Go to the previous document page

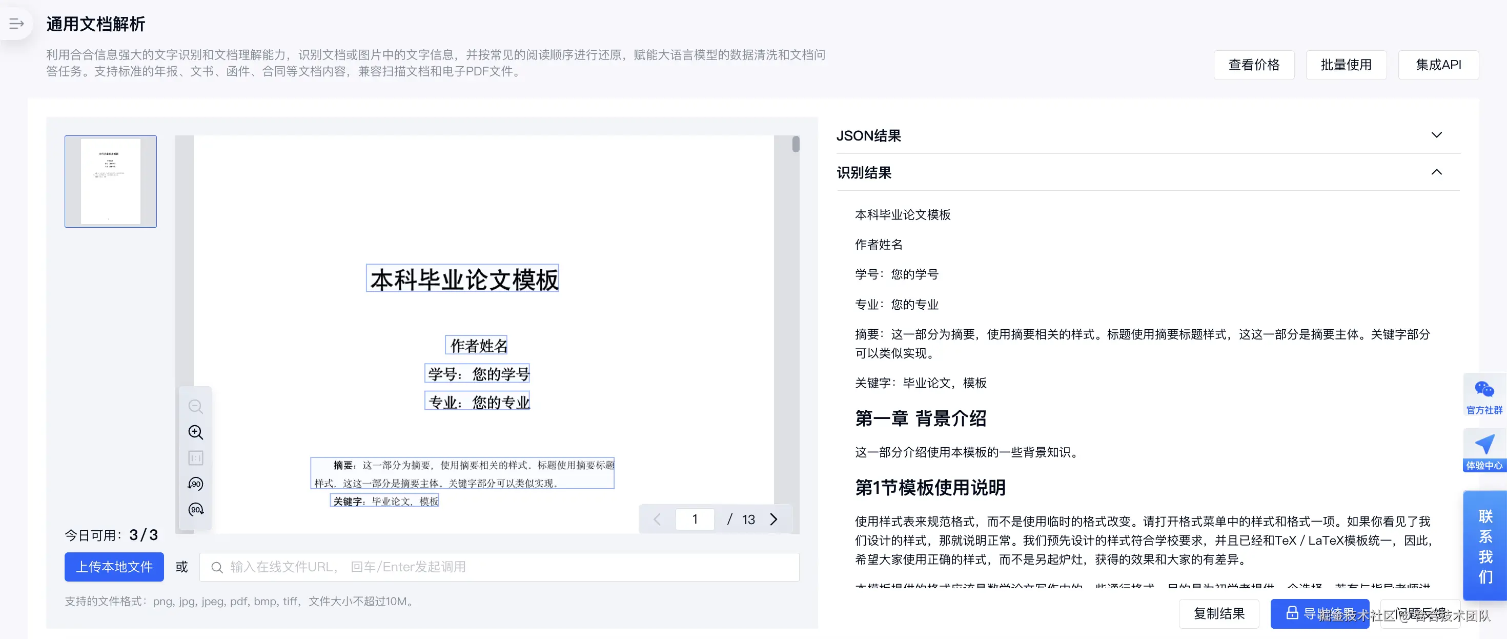coord(657,519)
